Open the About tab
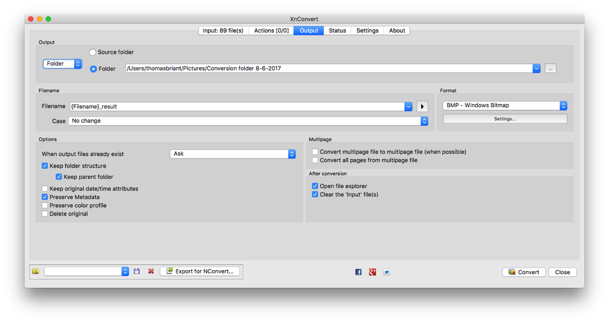Viewport: 609px width, 323px height. 397,31
